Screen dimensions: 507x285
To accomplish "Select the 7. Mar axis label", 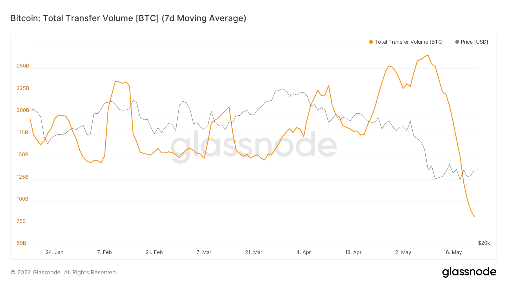I will click(204, 252).
